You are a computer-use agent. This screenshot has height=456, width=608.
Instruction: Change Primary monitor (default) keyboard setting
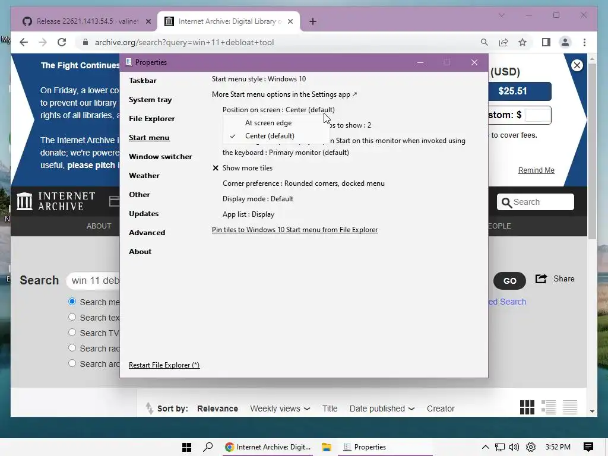pos(286,153)
